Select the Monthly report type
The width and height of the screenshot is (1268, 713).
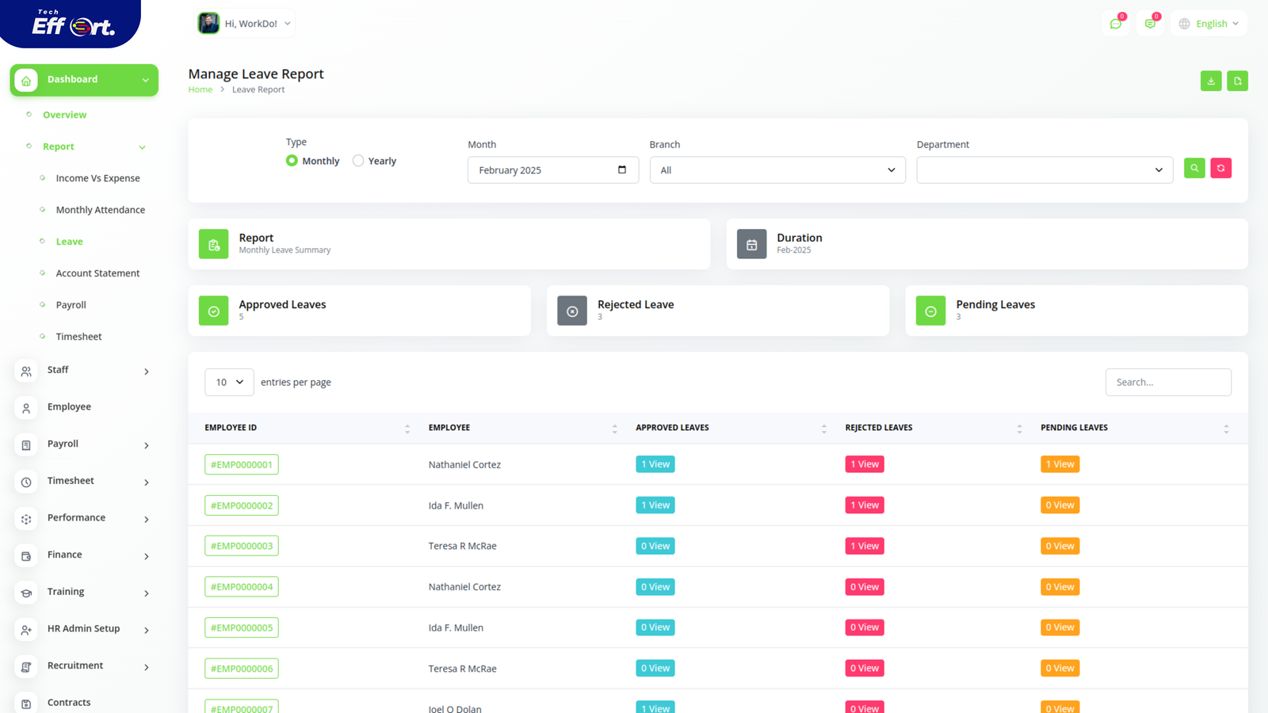pos(292,161)
